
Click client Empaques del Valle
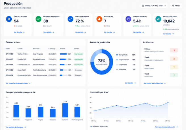coord(24,75)
